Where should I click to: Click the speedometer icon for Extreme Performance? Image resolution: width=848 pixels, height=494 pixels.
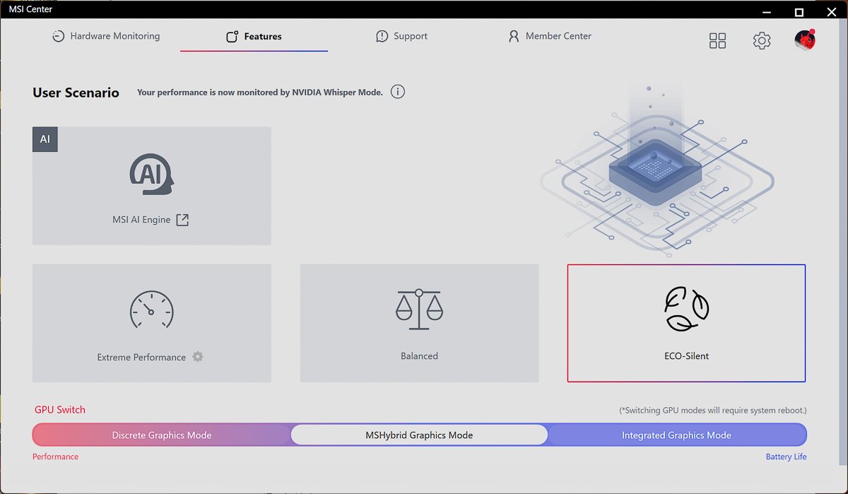click(152, 309)
